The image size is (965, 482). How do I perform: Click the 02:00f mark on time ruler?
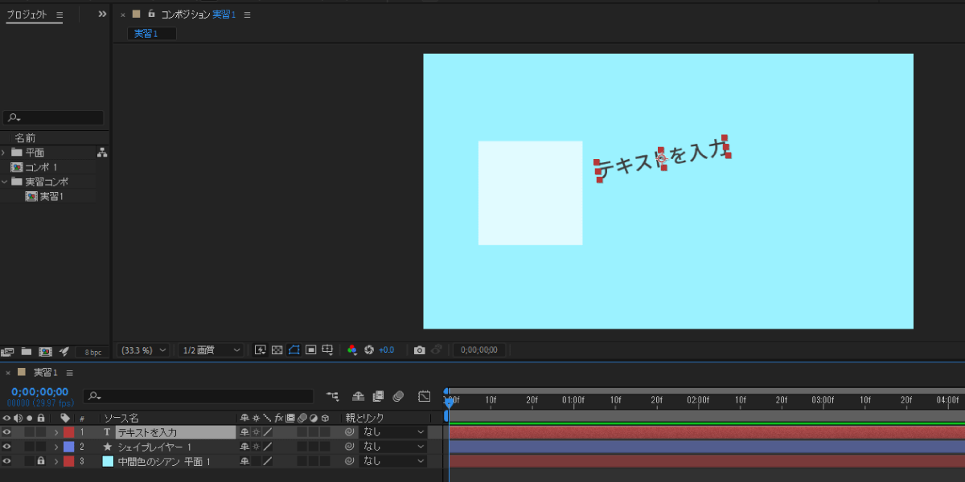[698, 399]
